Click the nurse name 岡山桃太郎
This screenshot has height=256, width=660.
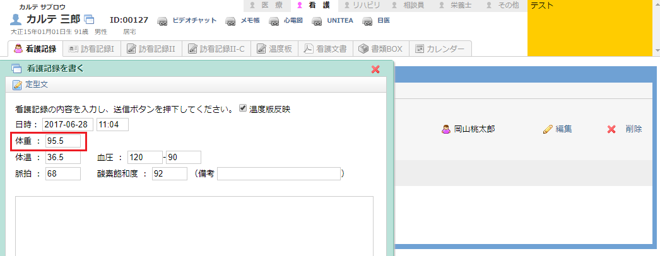tap(474, 129)
